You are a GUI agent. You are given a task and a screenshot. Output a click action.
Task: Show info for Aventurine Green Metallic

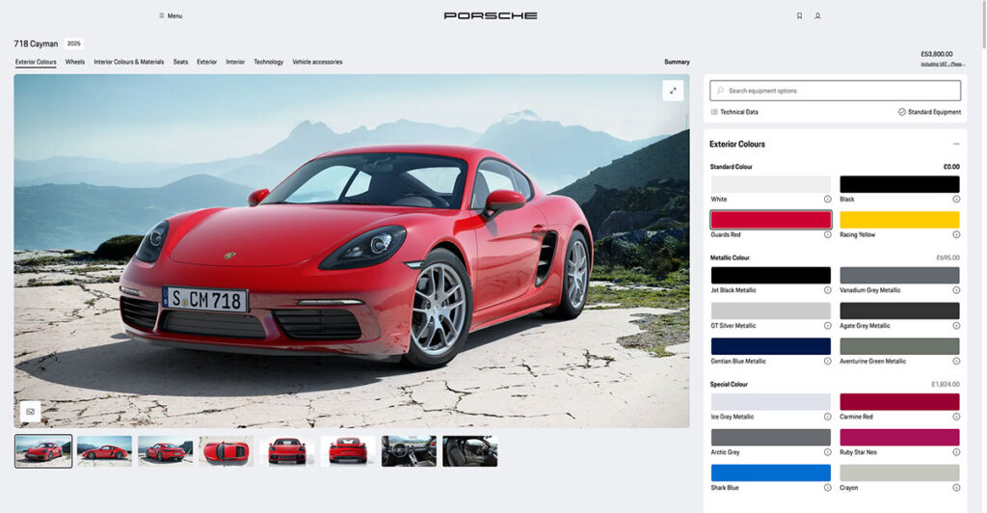[956, 362]
